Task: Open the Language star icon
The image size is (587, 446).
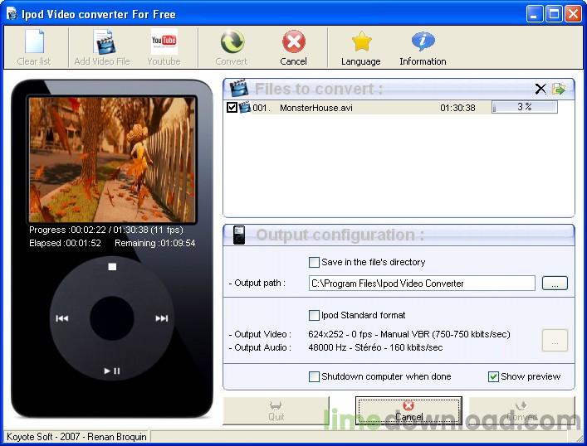Action: [362, 41]
